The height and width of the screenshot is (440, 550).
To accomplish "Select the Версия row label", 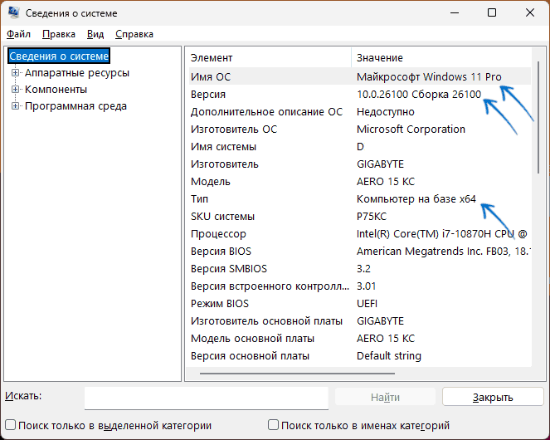I will click(x=208, y=94).
